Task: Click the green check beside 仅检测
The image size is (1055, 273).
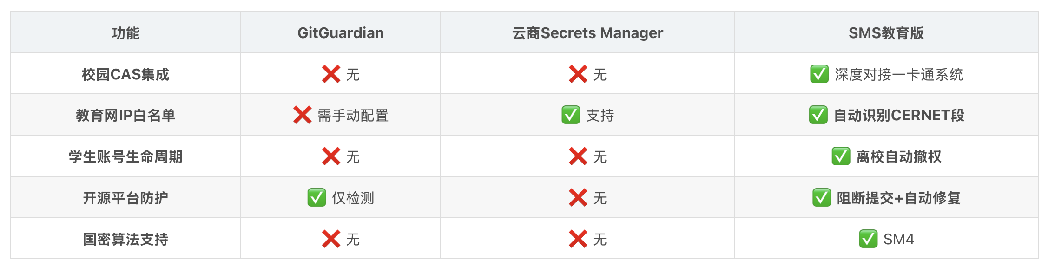Action: 317,198
